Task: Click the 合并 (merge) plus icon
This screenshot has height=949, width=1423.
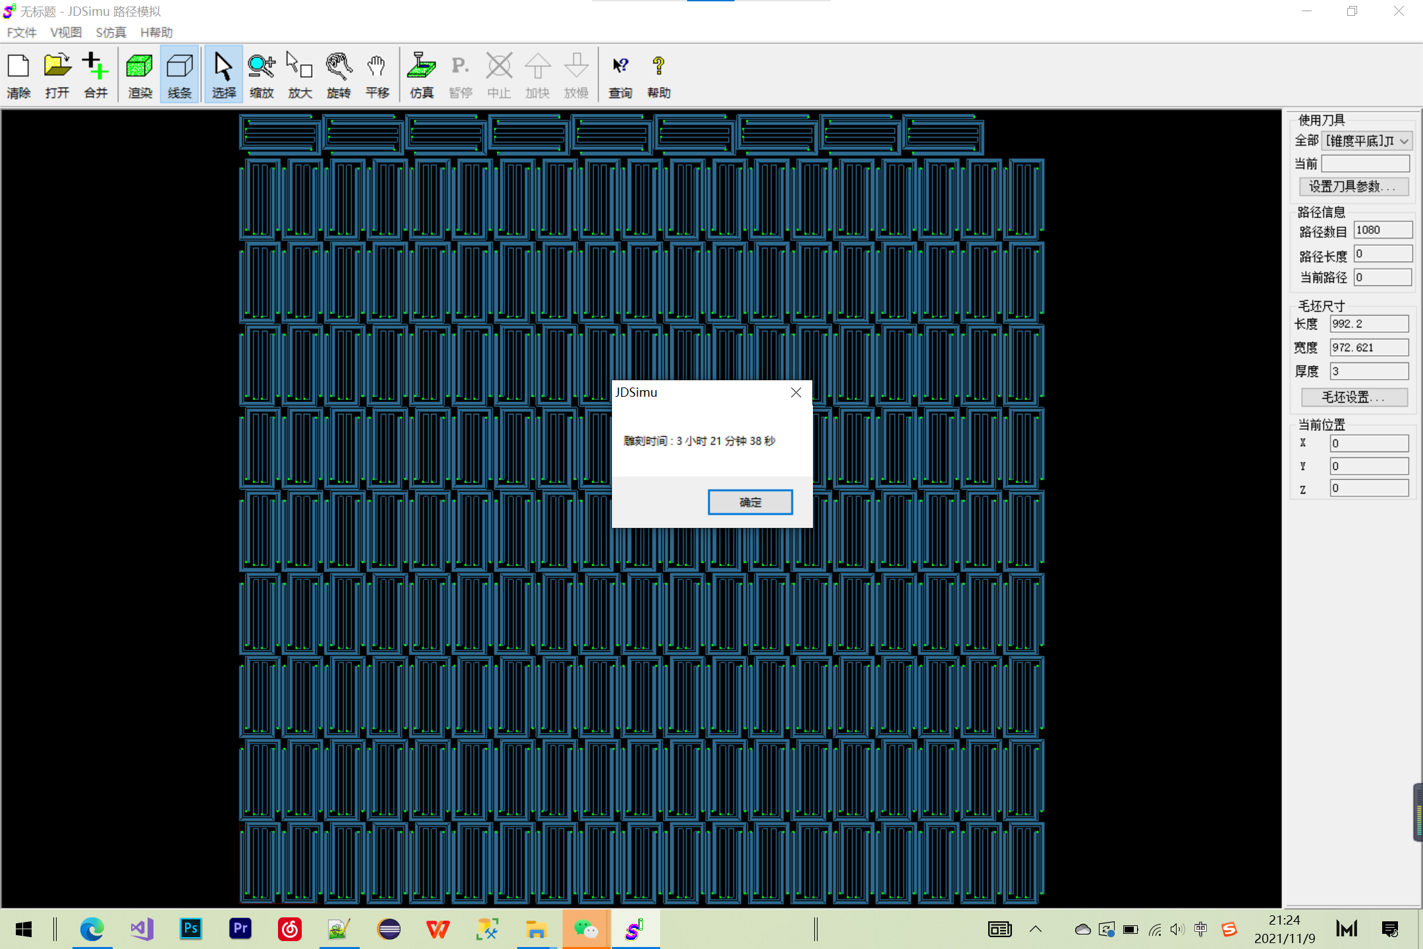Action: pos(96,75)
